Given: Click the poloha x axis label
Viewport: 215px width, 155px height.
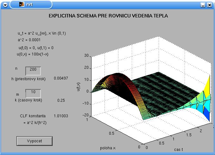Looking at the screenshot, I should click(108, 148).
